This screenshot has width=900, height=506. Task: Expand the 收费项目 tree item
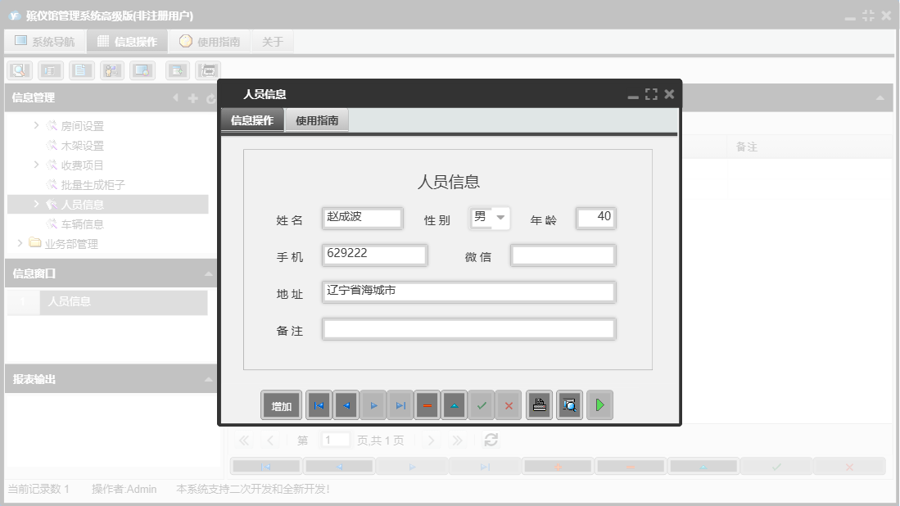tap(36, 165)
